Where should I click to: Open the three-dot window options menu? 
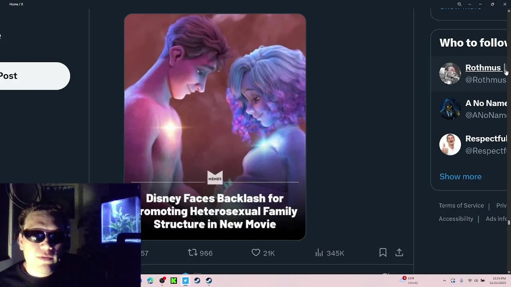(x=469, y=4)
